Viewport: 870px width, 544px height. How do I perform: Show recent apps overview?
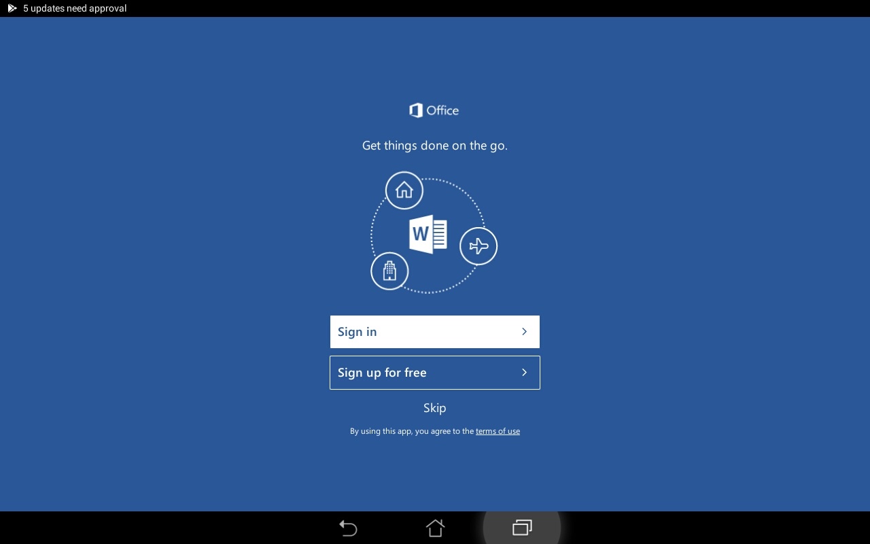[x=522, y=528]
